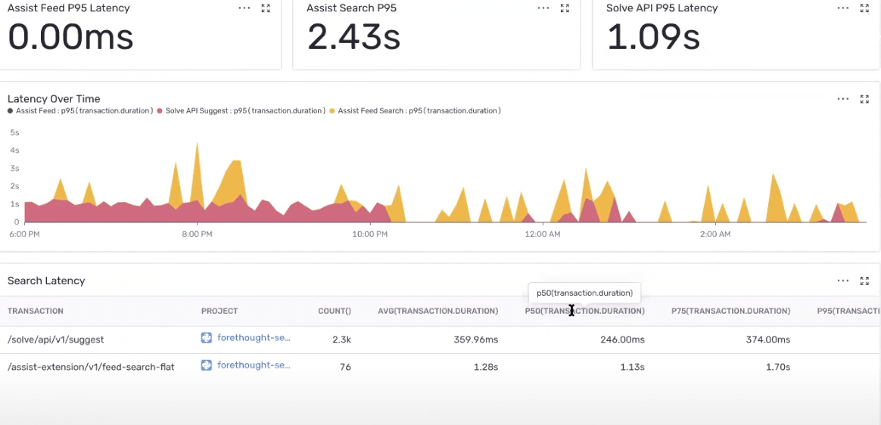Open the Search Latency table options menu
The image size is (881, 425).
[x=843, y=281]
